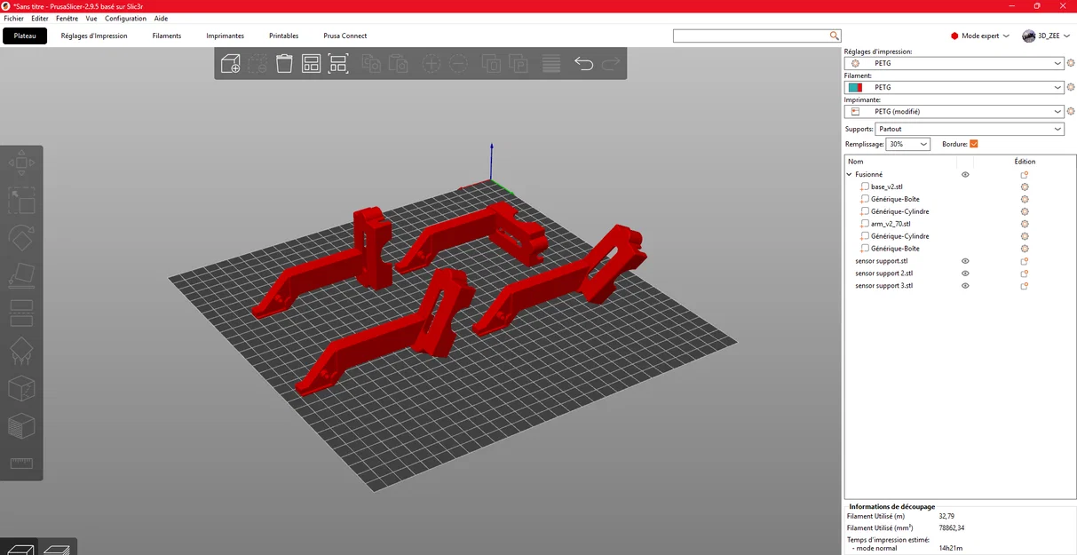Hide sensor support 3.stl with eye icon

point(965,286)
